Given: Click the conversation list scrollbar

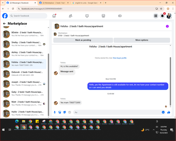Looking at the screenshot, I should click(x=48, y=85).
